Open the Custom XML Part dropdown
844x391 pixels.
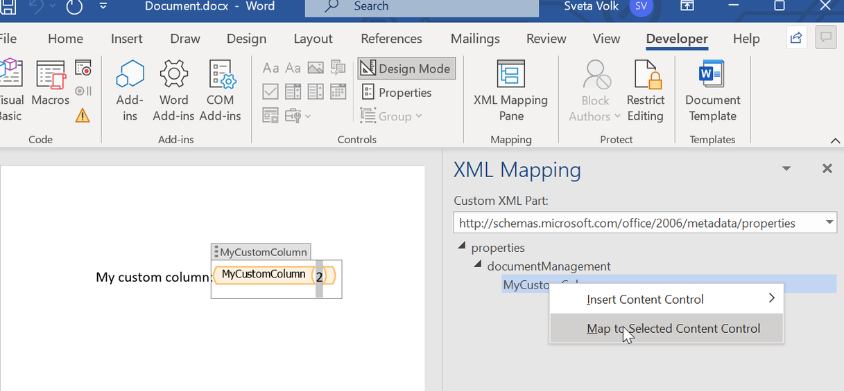829,223
